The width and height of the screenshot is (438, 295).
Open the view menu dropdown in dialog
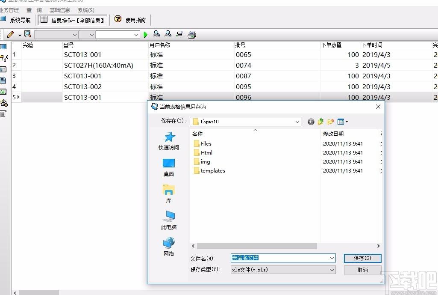point(343,122)
